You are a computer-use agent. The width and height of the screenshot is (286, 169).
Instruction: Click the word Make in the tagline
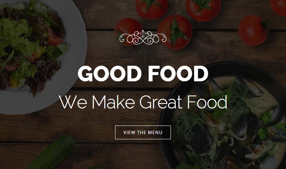113,102
